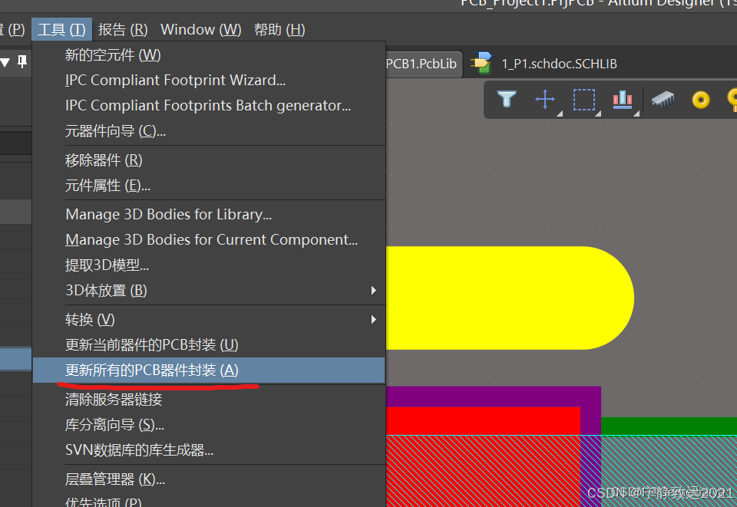Expand the left panel dropdown triangle
Viewport: 737px width, 507px height.
coord(5,62)
